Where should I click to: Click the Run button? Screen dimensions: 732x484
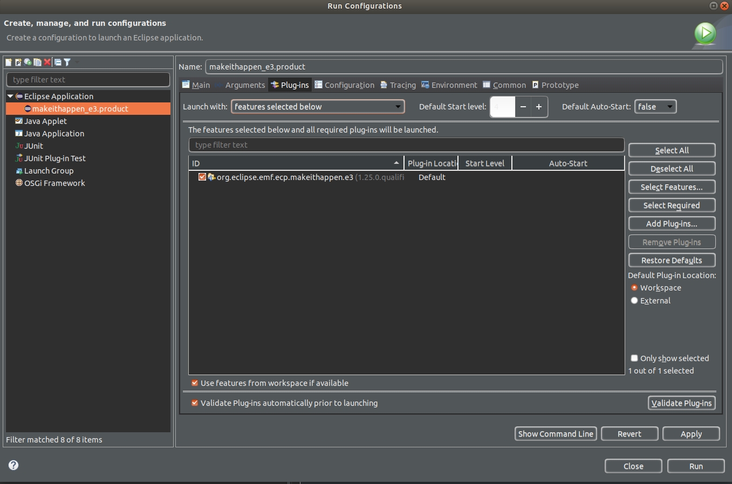click(x=696, y=466)
